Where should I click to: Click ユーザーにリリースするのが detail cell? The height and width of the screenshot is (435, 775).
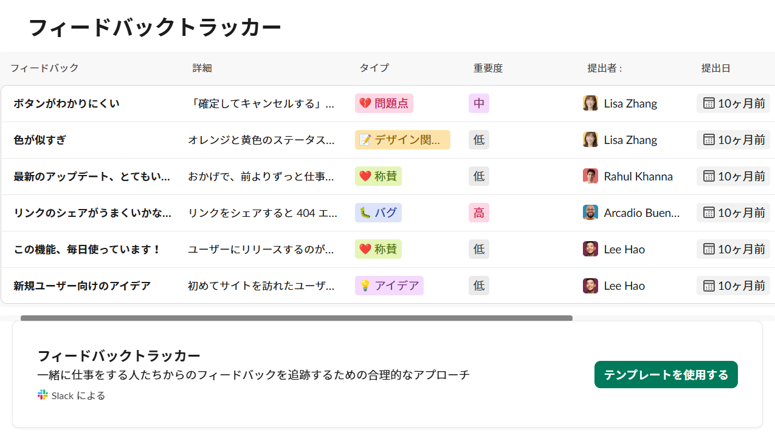pos(261,249)
